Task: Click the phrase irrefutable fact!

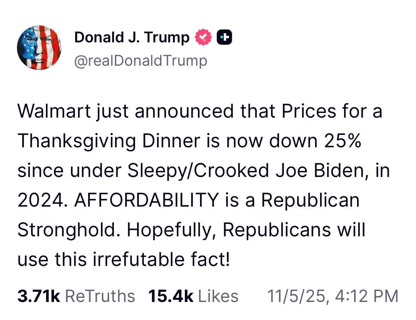Action: tap(161, 260)
